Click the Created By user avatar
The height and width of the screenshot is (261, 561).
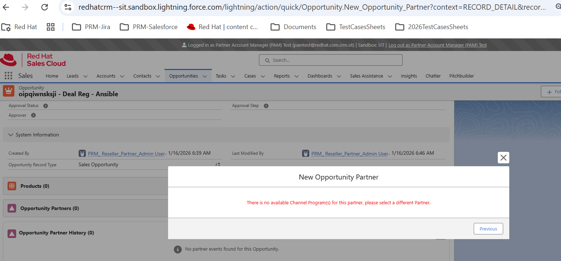tap(82, 153)
